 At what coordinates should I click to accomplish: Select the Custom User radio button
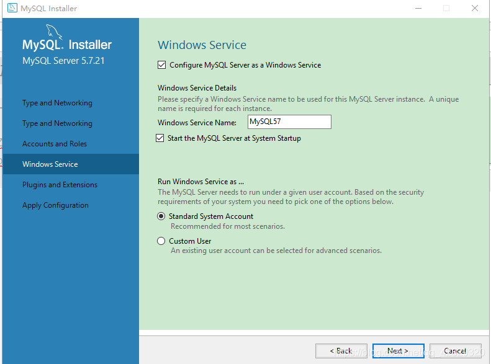pos(161,241)
